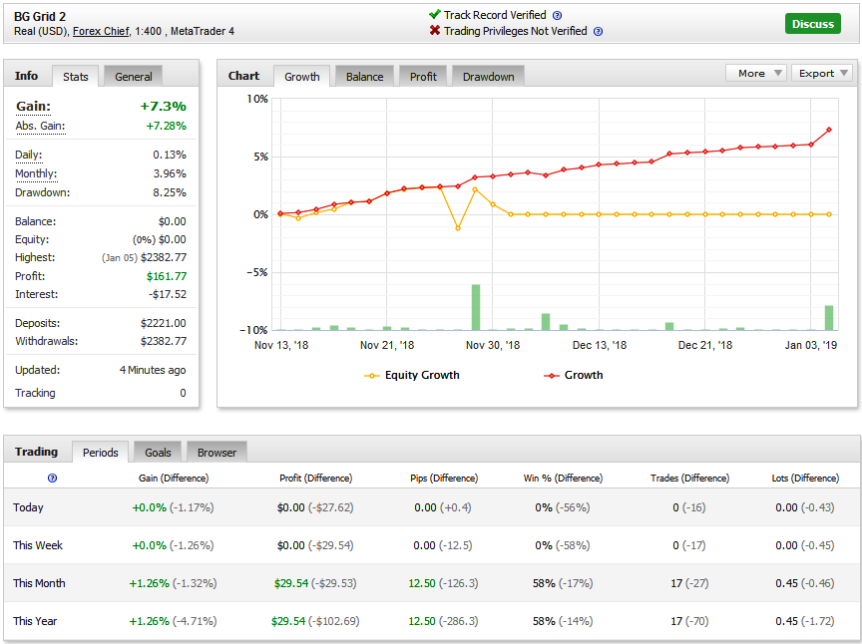Click the green Discuss button

(x=812, y=24)
